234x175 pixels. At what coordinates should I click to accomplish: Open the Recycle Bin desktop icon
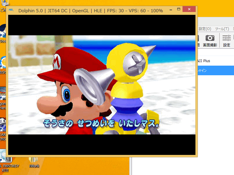[x=4, y=3]
